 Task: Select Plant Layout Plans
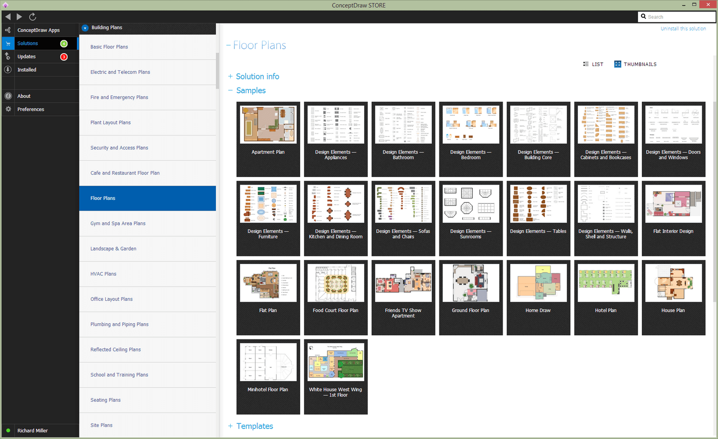pyautogui.click(x=147, y=123)
